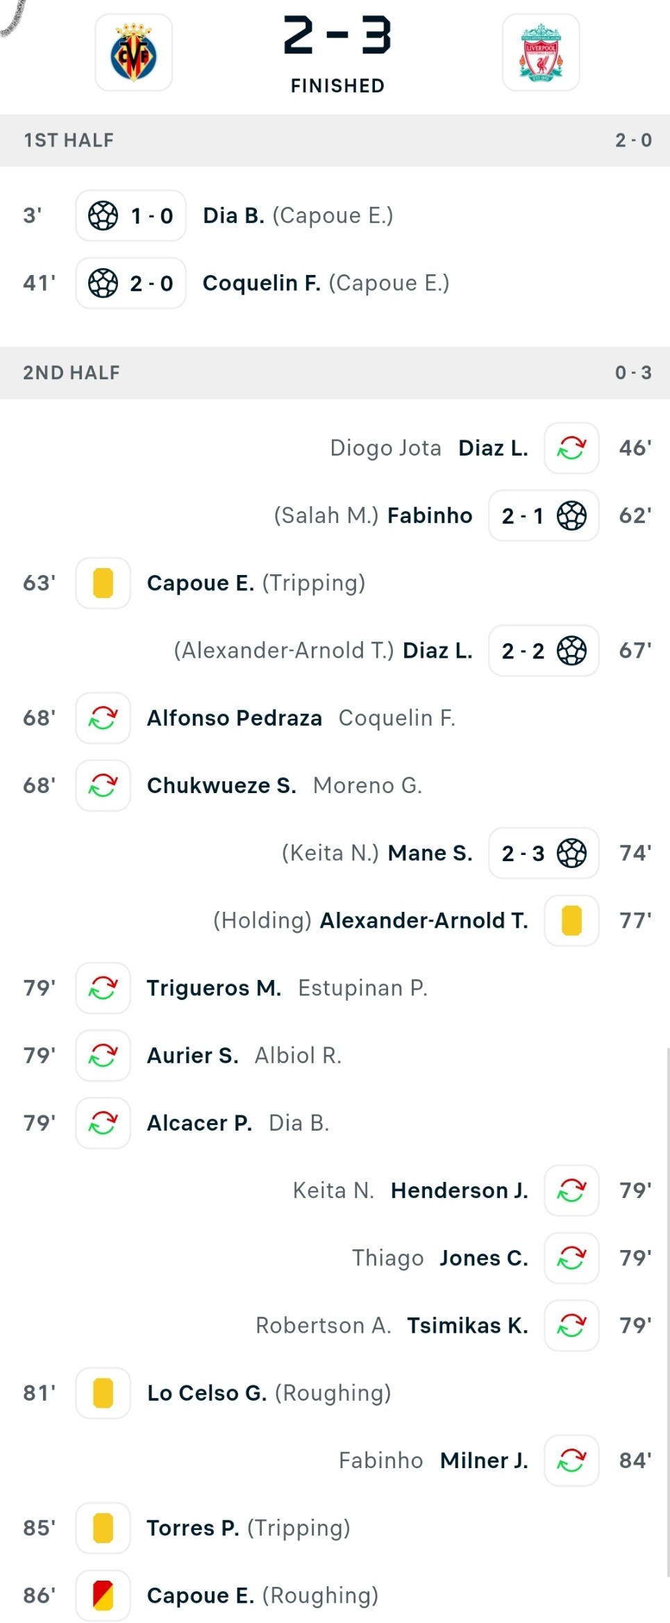Screen dimensions: 670x1623
Task: Open the Villarreal club crest
Action: tap(133, 53)
